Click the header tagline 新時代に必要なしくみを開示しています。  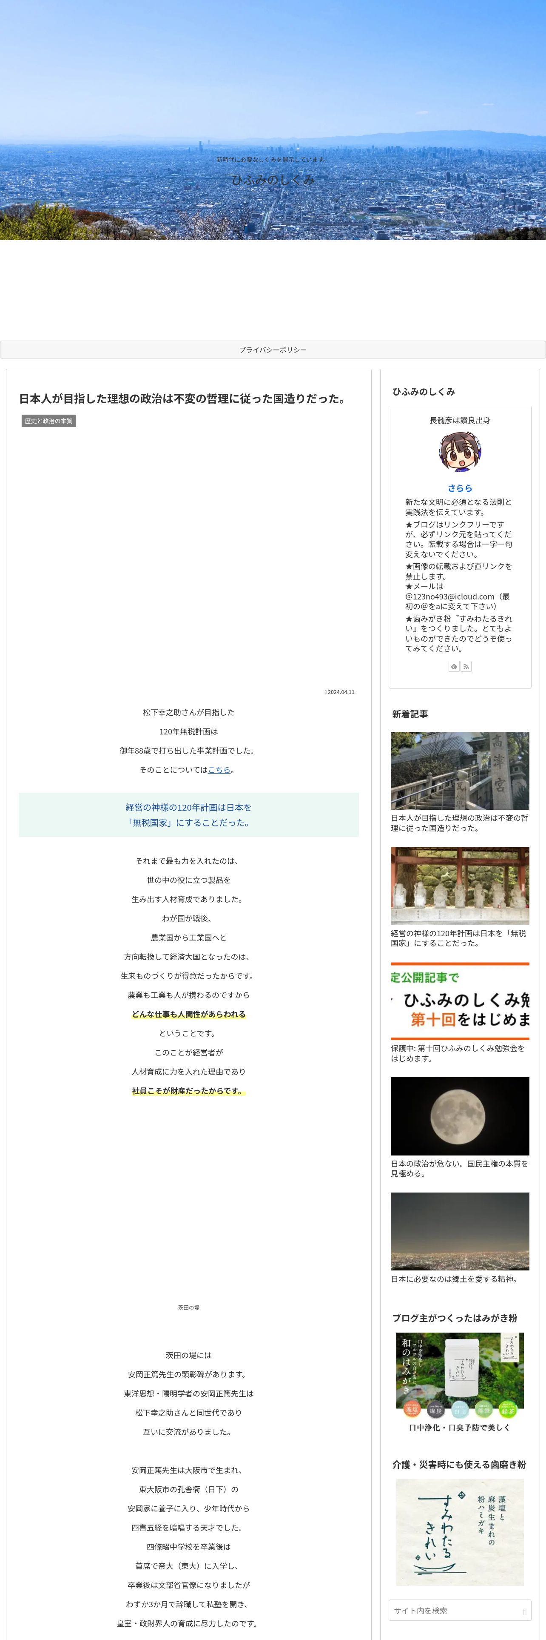[273, 160]
